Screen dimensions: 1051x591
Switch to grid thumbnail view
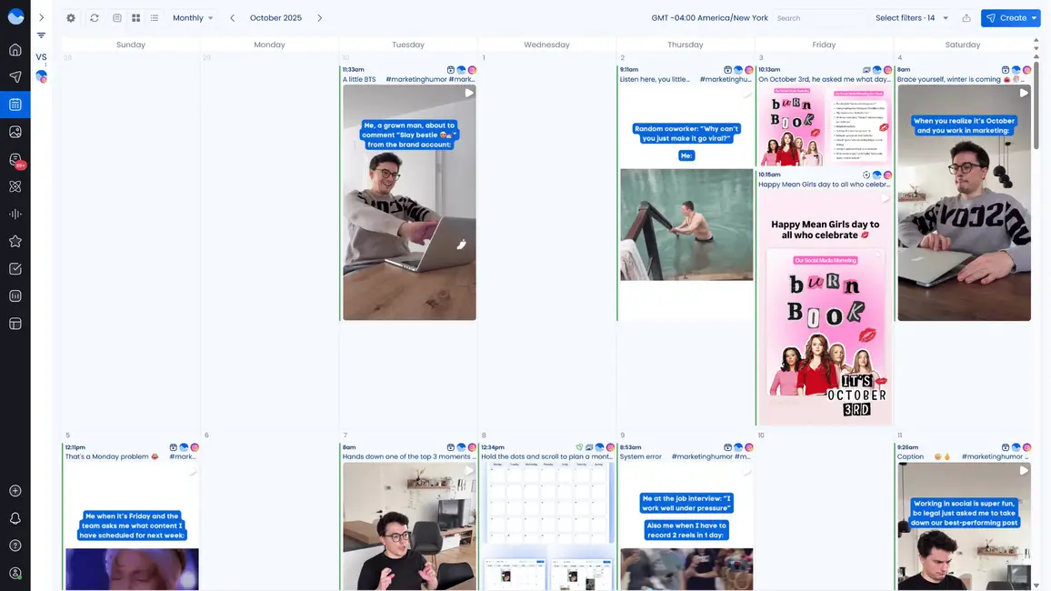pos(135,18)
